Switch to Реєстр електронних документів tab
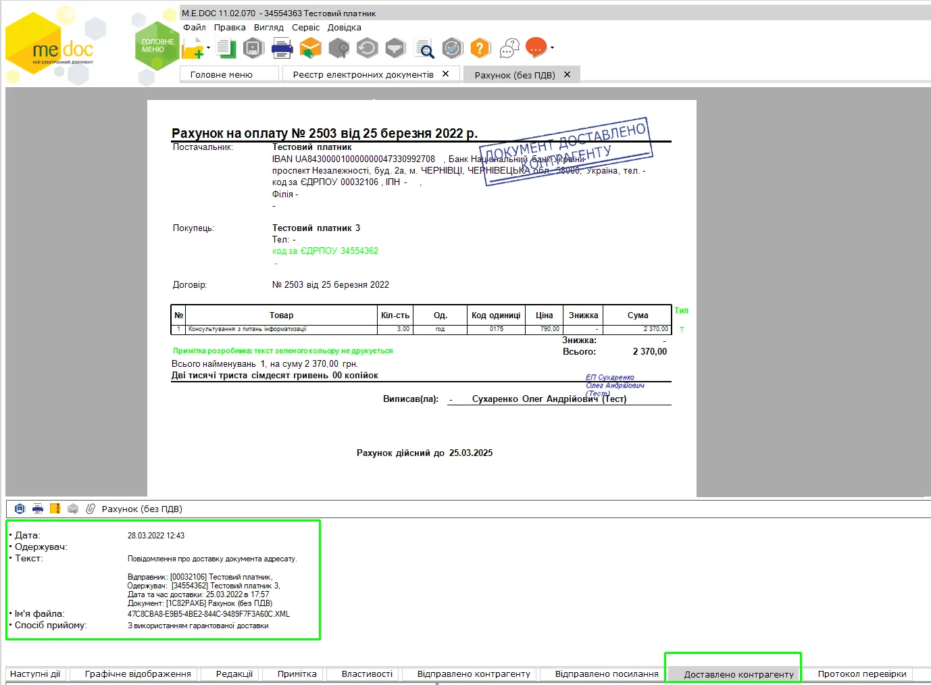931x685 pixels. pos(363,74)
